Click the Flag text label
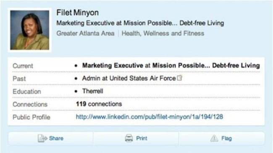Viewport: 273px width, 153px height. 226,138
